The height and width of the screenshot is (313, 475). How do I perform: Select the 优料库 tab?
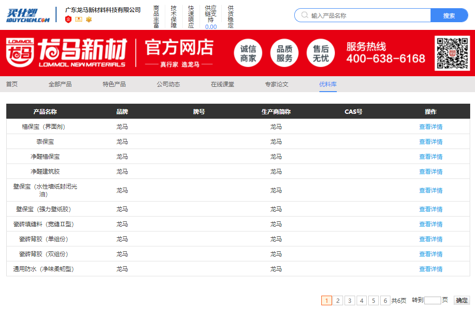pos(328,84)
